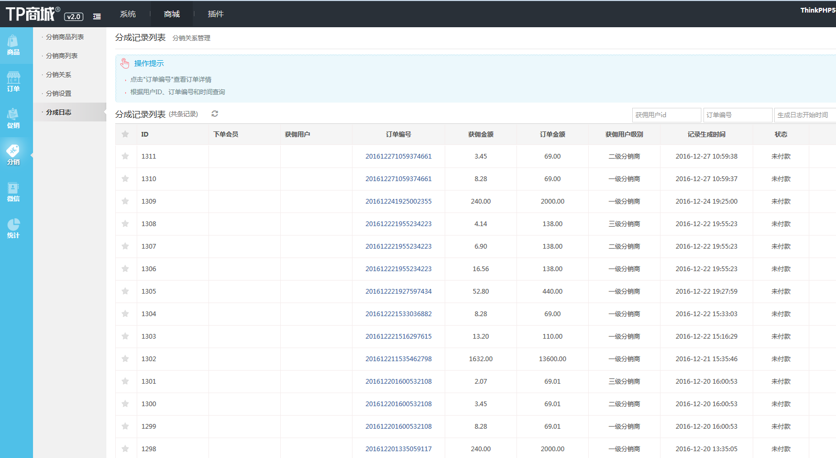Open order 201612221927597434 link

(399, 291)
